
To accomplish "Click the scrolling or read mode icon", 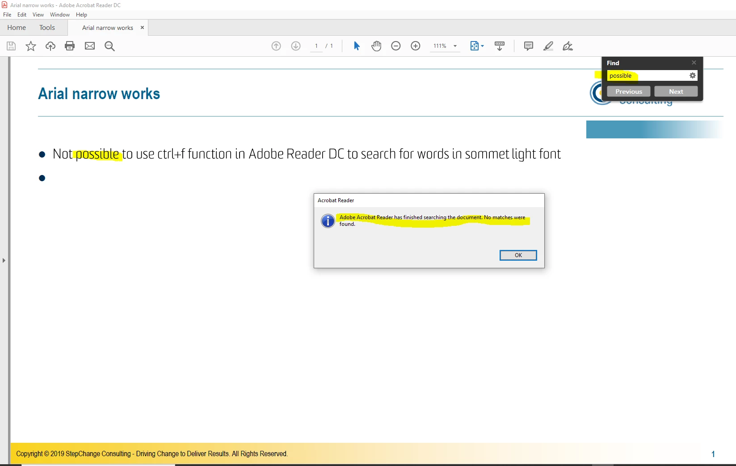I will click(x=500, y=46).
